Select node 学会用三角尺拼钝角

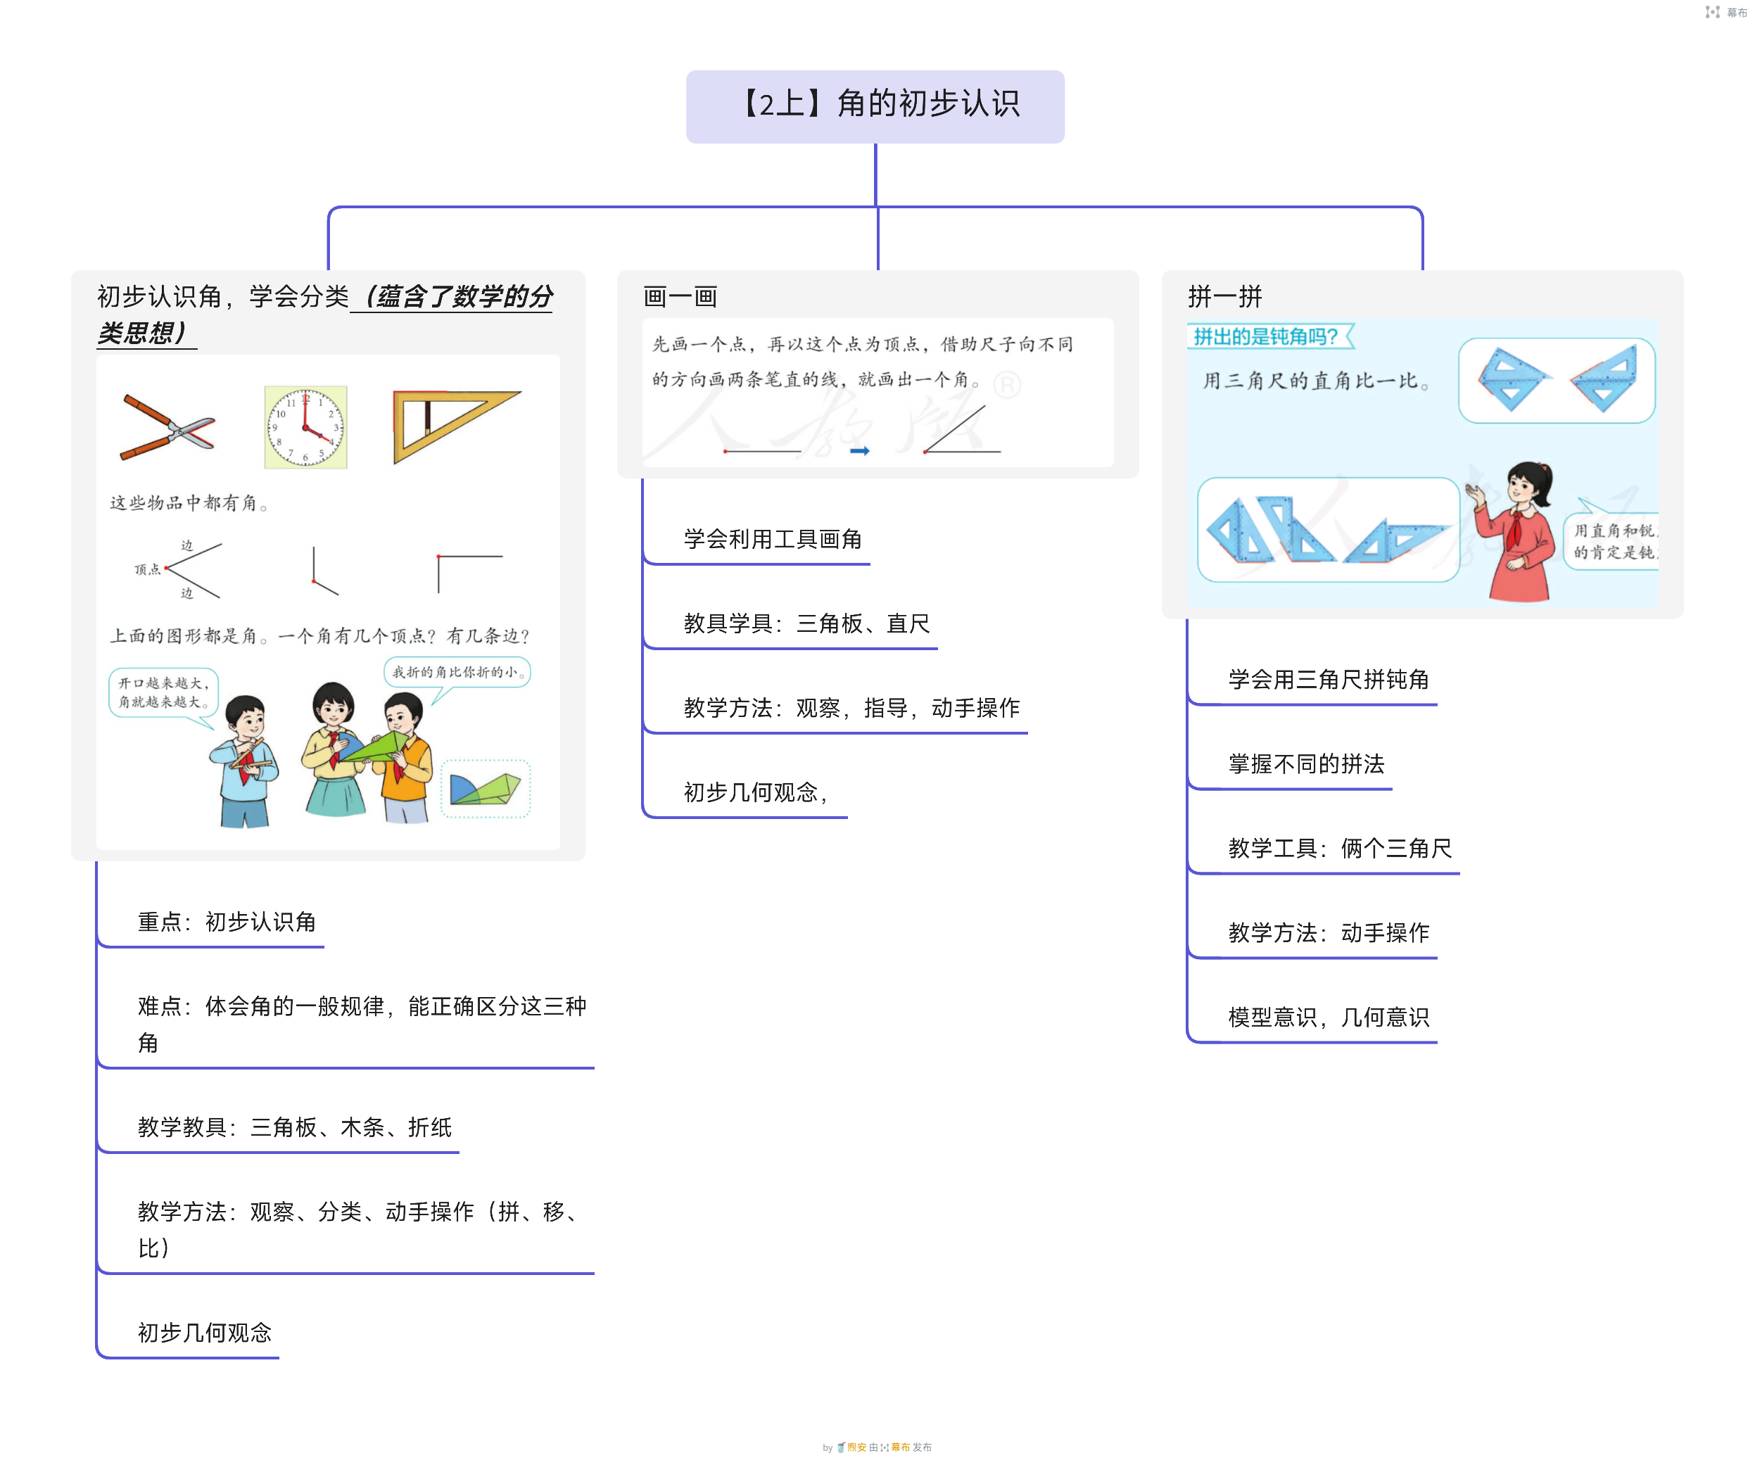tap(1328, 680)
